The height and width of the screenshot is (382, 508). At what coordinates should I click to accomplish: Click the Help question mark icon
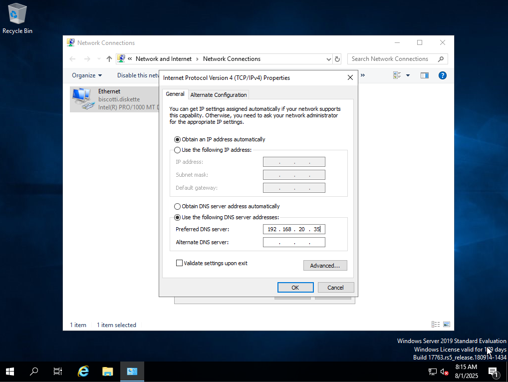442,75
